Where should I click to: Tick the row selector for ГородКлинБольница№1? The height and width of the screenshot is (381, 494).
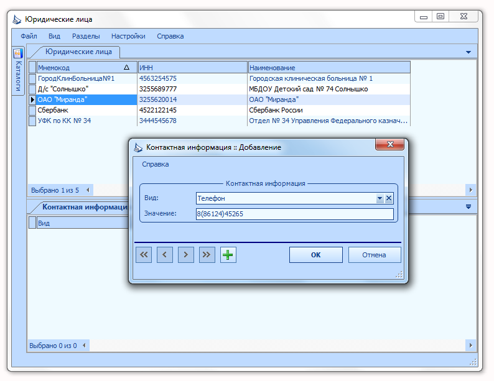(32, 78)
